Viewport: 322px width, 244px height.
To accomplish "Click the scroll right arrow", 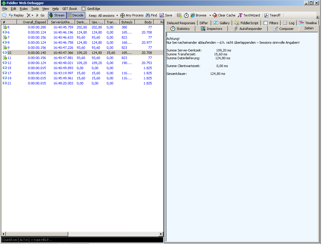I will pyautogui.click(x=161, y=234).
